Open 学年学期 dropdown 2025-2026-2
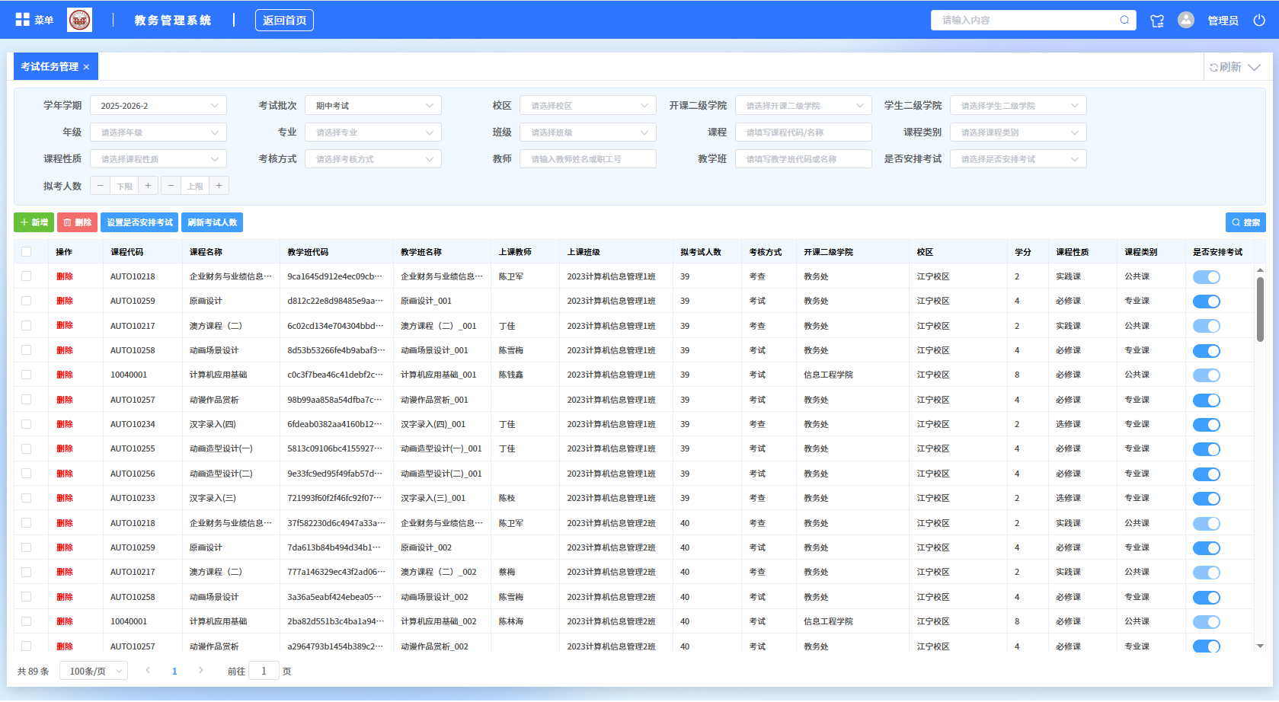This screenshot has width=1279, height=702. click(158, 106)
